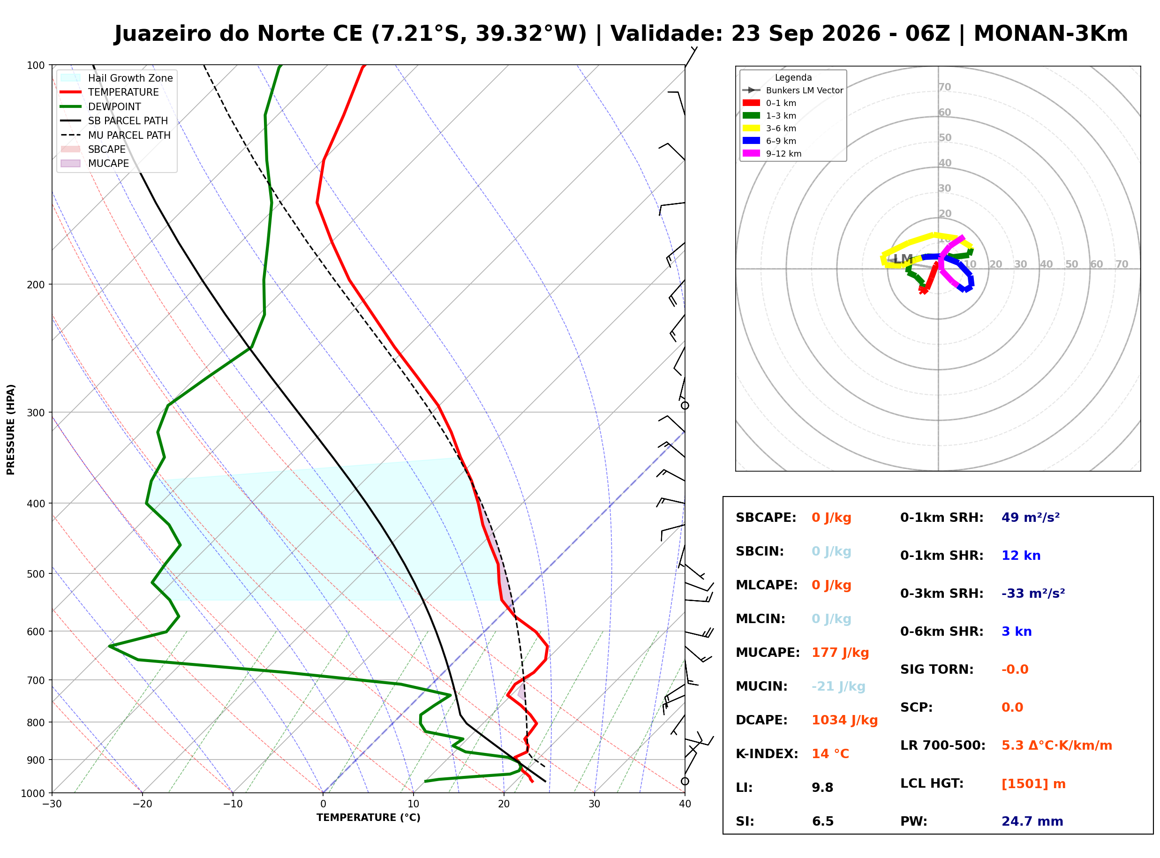Viewport: 1160px width, 858px height.
Task: Click the green 1–3 km hodograph swatch
Action: [751, 115]
